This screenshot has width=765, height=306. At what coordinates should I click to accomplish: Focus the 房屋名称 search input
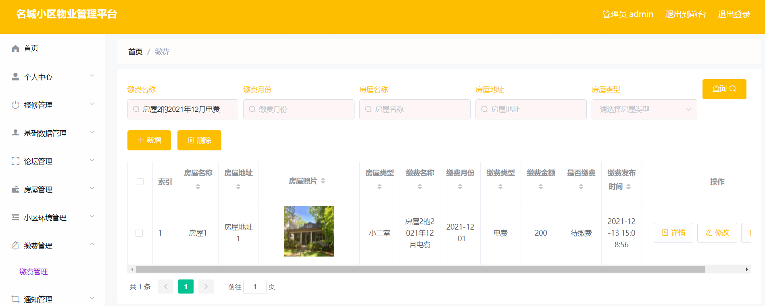(415, 109)
